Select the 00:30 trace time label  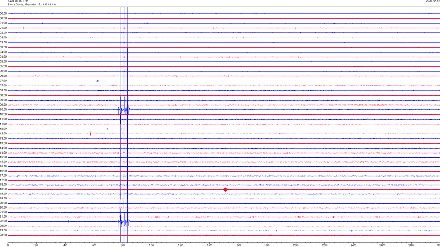click(3, 18)
